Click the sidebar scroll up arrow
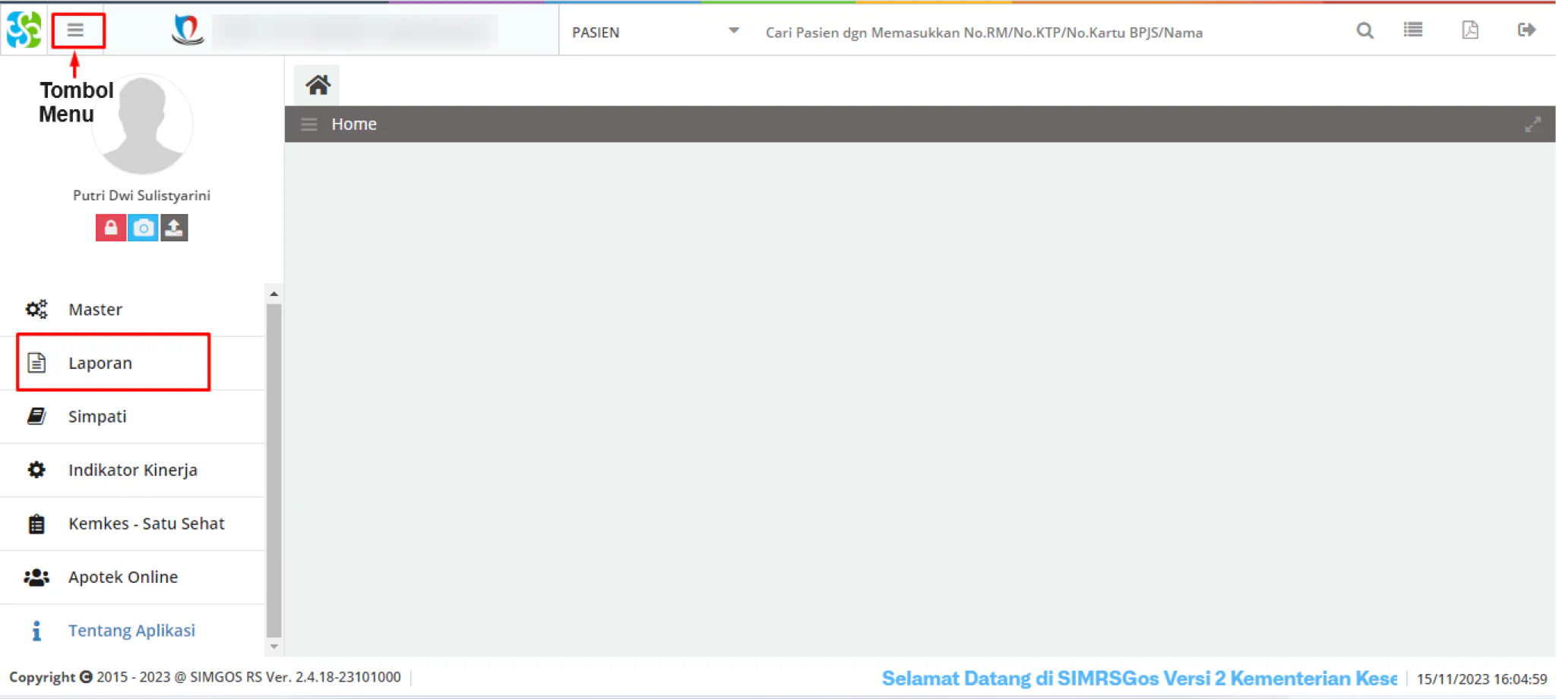1556x699 pixels. [x=274, y=294]
